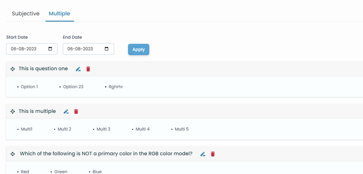Screen dimensions: 363x174
Task: Click edit pencil icon for question one
Action: [78, 69]
